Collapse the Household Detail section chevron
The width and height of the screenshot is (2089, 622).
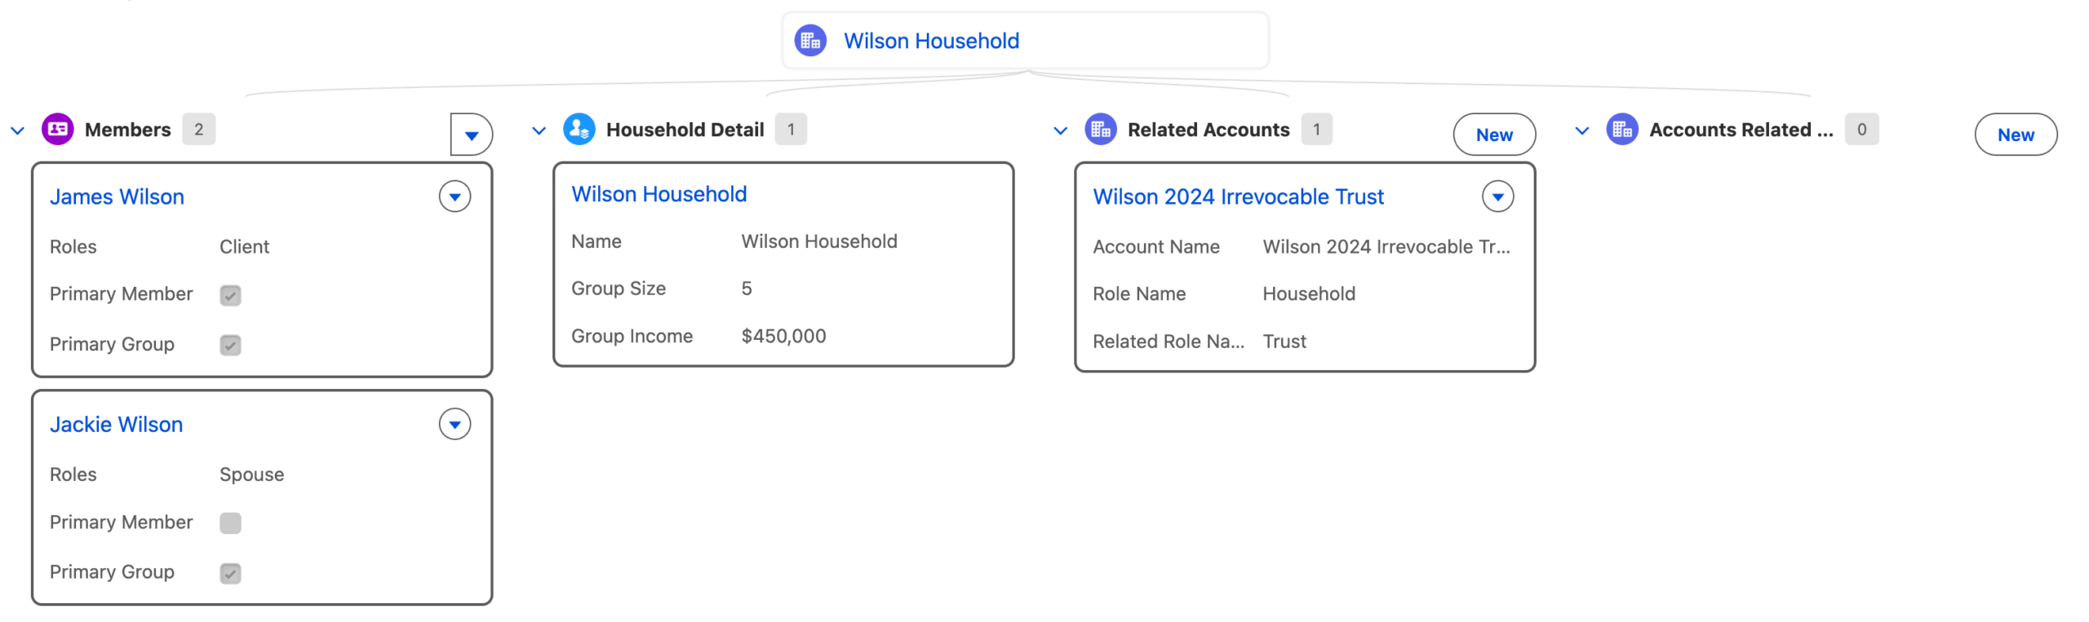(x=539, y=130)
